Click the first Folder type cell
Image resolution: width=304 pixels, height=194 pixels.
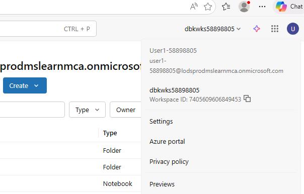[112, 150]
